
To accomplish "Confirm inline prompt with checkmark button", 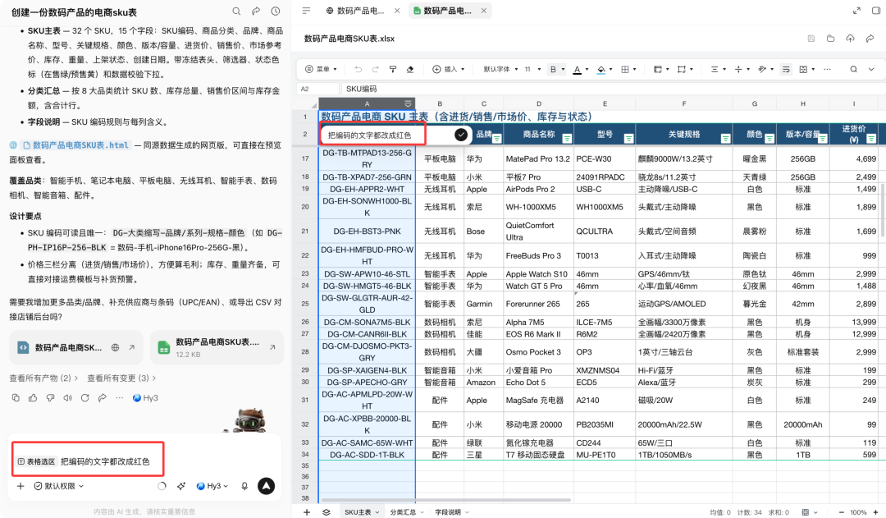I will 461,135.
